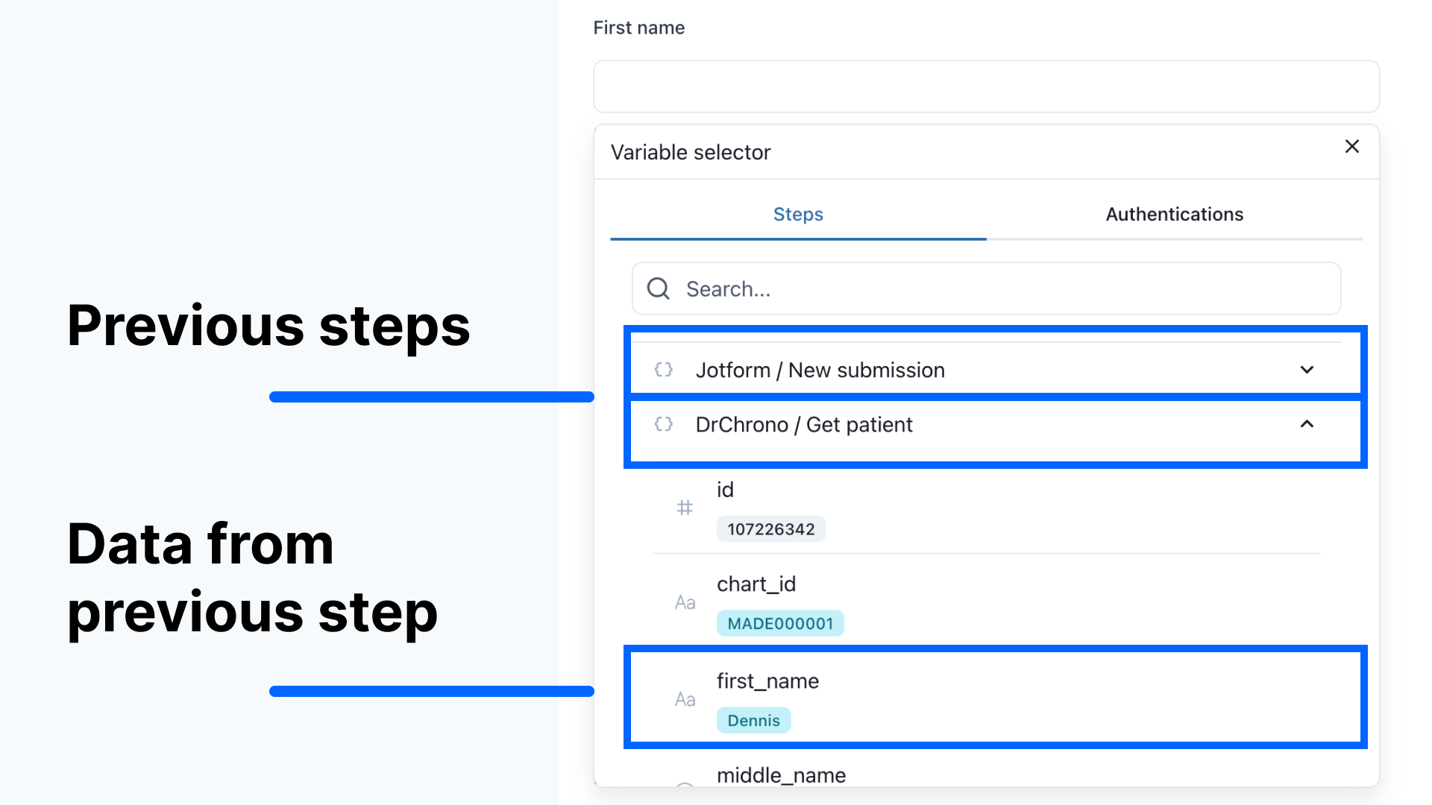Screen dimensions: 1432x805
Task: Switch to the Steps tab
Action: [798, 215]
